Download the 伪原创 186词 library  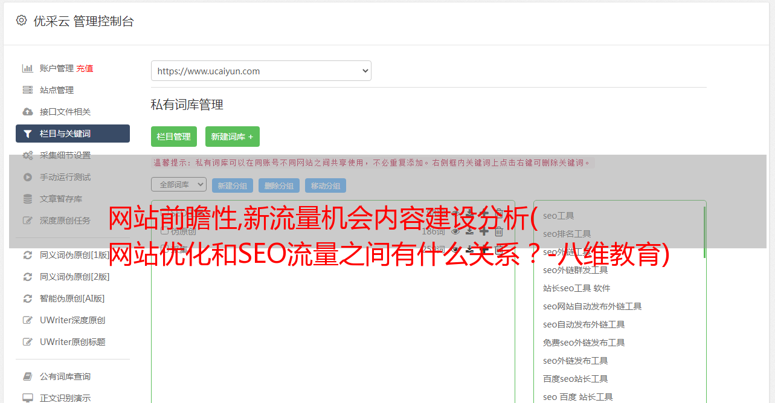click(469, 231)
